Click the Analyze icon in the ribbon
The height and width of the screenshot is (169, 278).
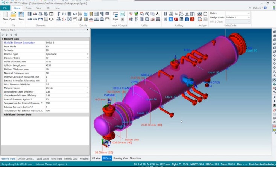[x=200, y=14]
